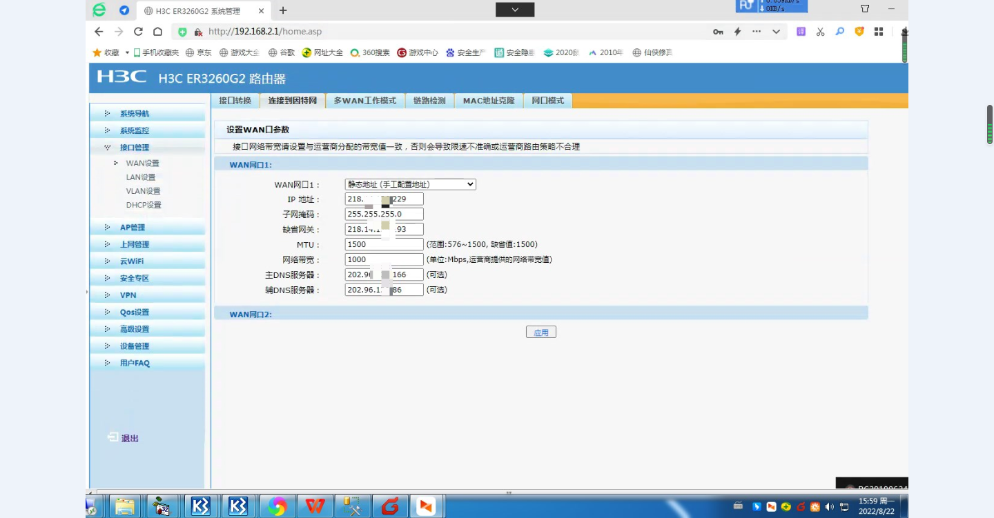The width and height of the screenshot is (994, 518).
Task: Switch to the MAC地址克隆 tab
Action: pos(489,101)
